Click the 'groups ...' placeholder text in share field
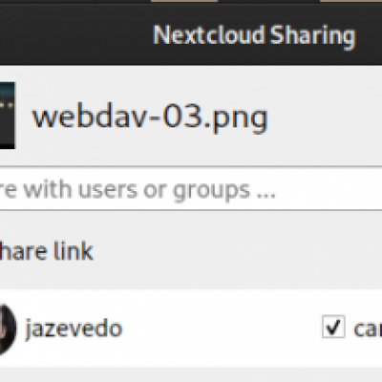382x382 pixels. 224,191
